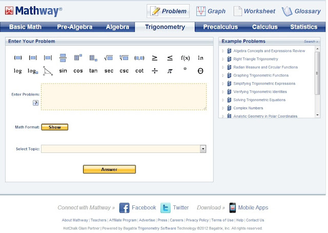
Task: Switch to Pre-Algebra tab
Action: pyautogui.click(x=75, y=27)
